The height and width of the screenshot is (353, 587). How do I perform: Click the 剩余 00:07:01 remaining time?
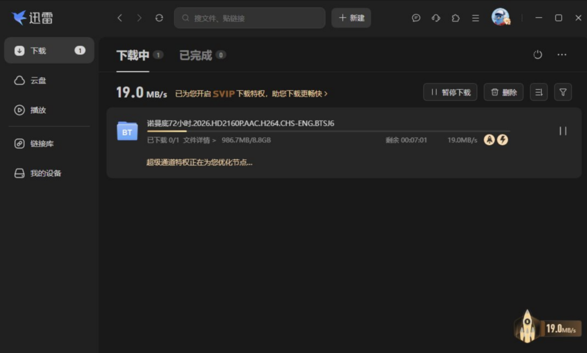406,140
